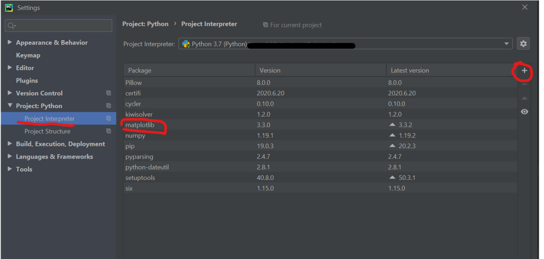This screenshot has height=259, width=544.
Task: Click the plus icon to install package
Action: click(524, 70)
